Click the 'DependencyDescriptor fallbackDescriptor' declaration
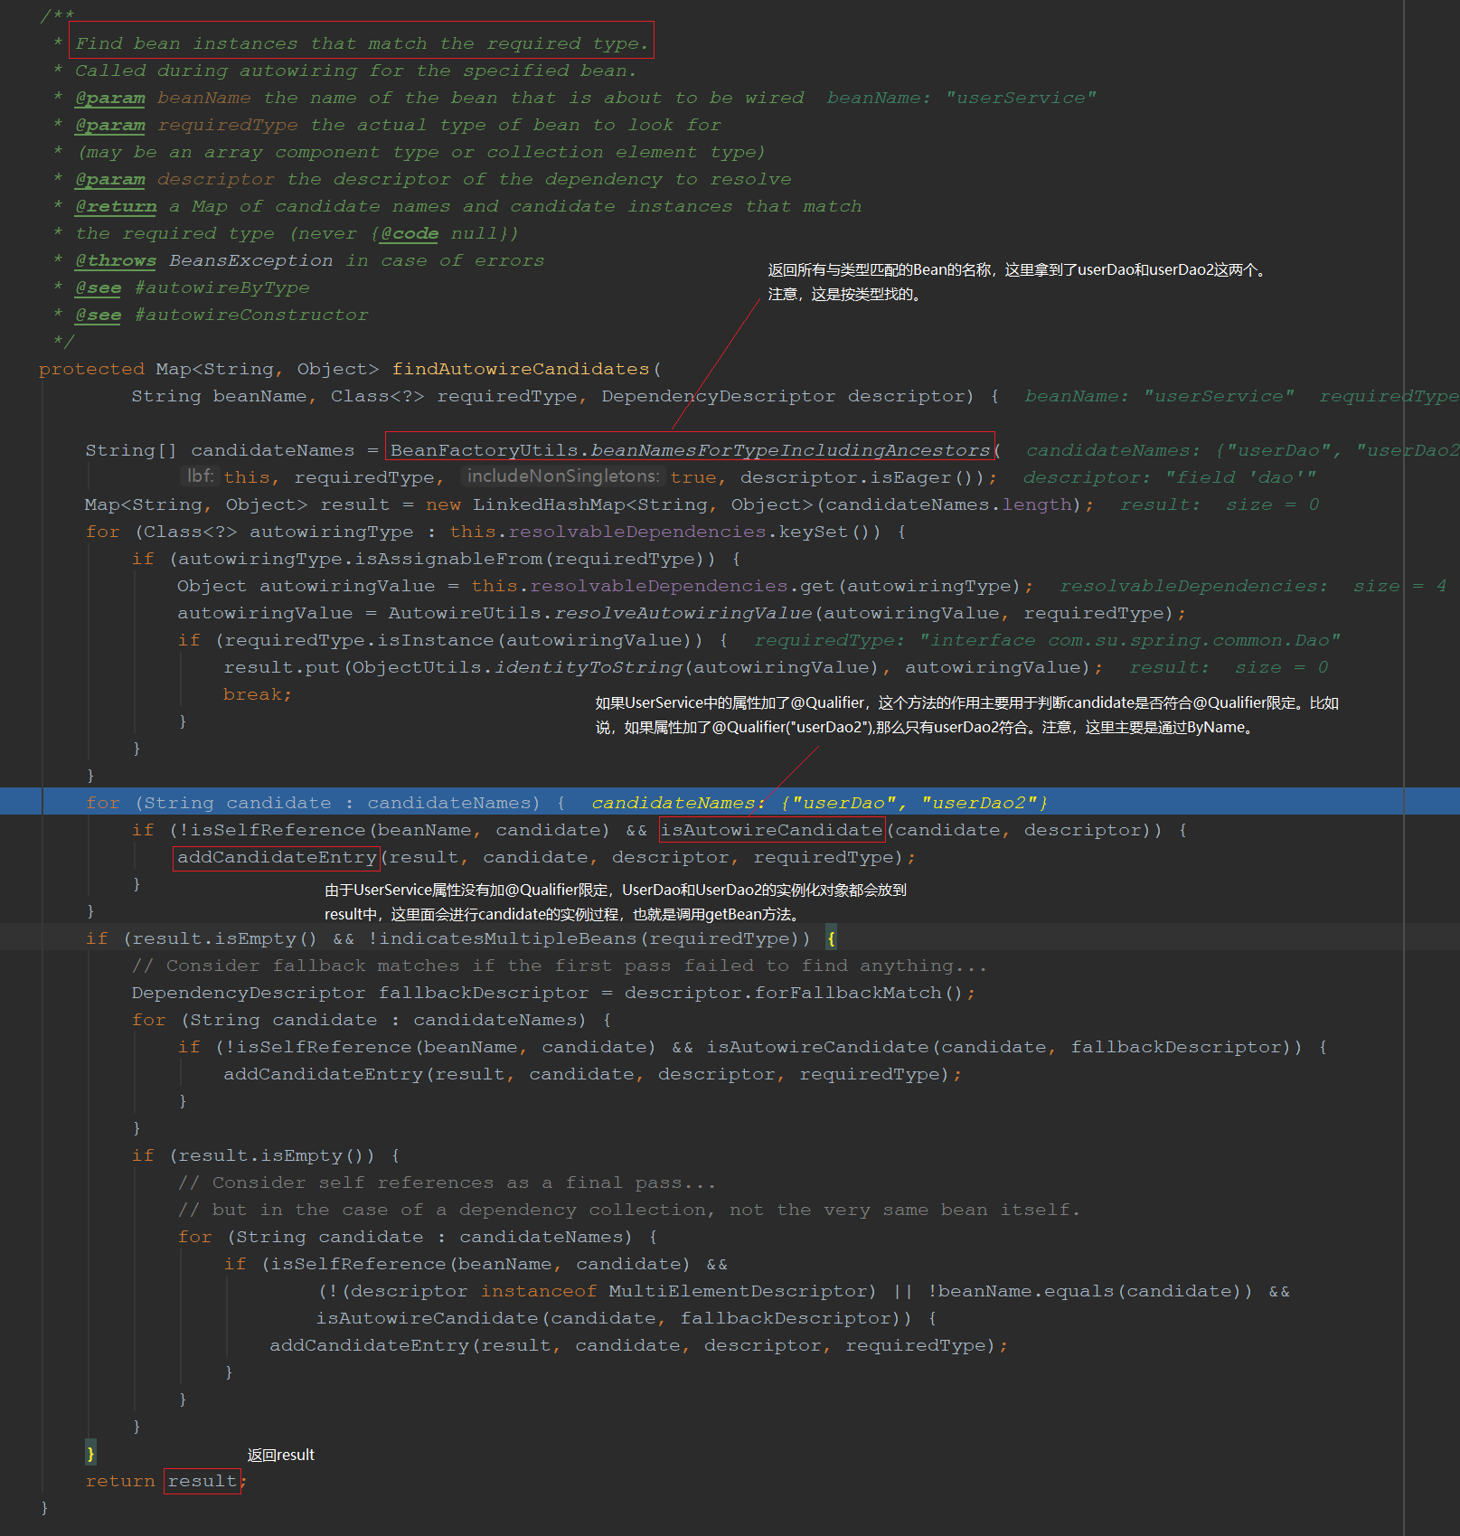Screen dimensions: 1460x1536 360,993
